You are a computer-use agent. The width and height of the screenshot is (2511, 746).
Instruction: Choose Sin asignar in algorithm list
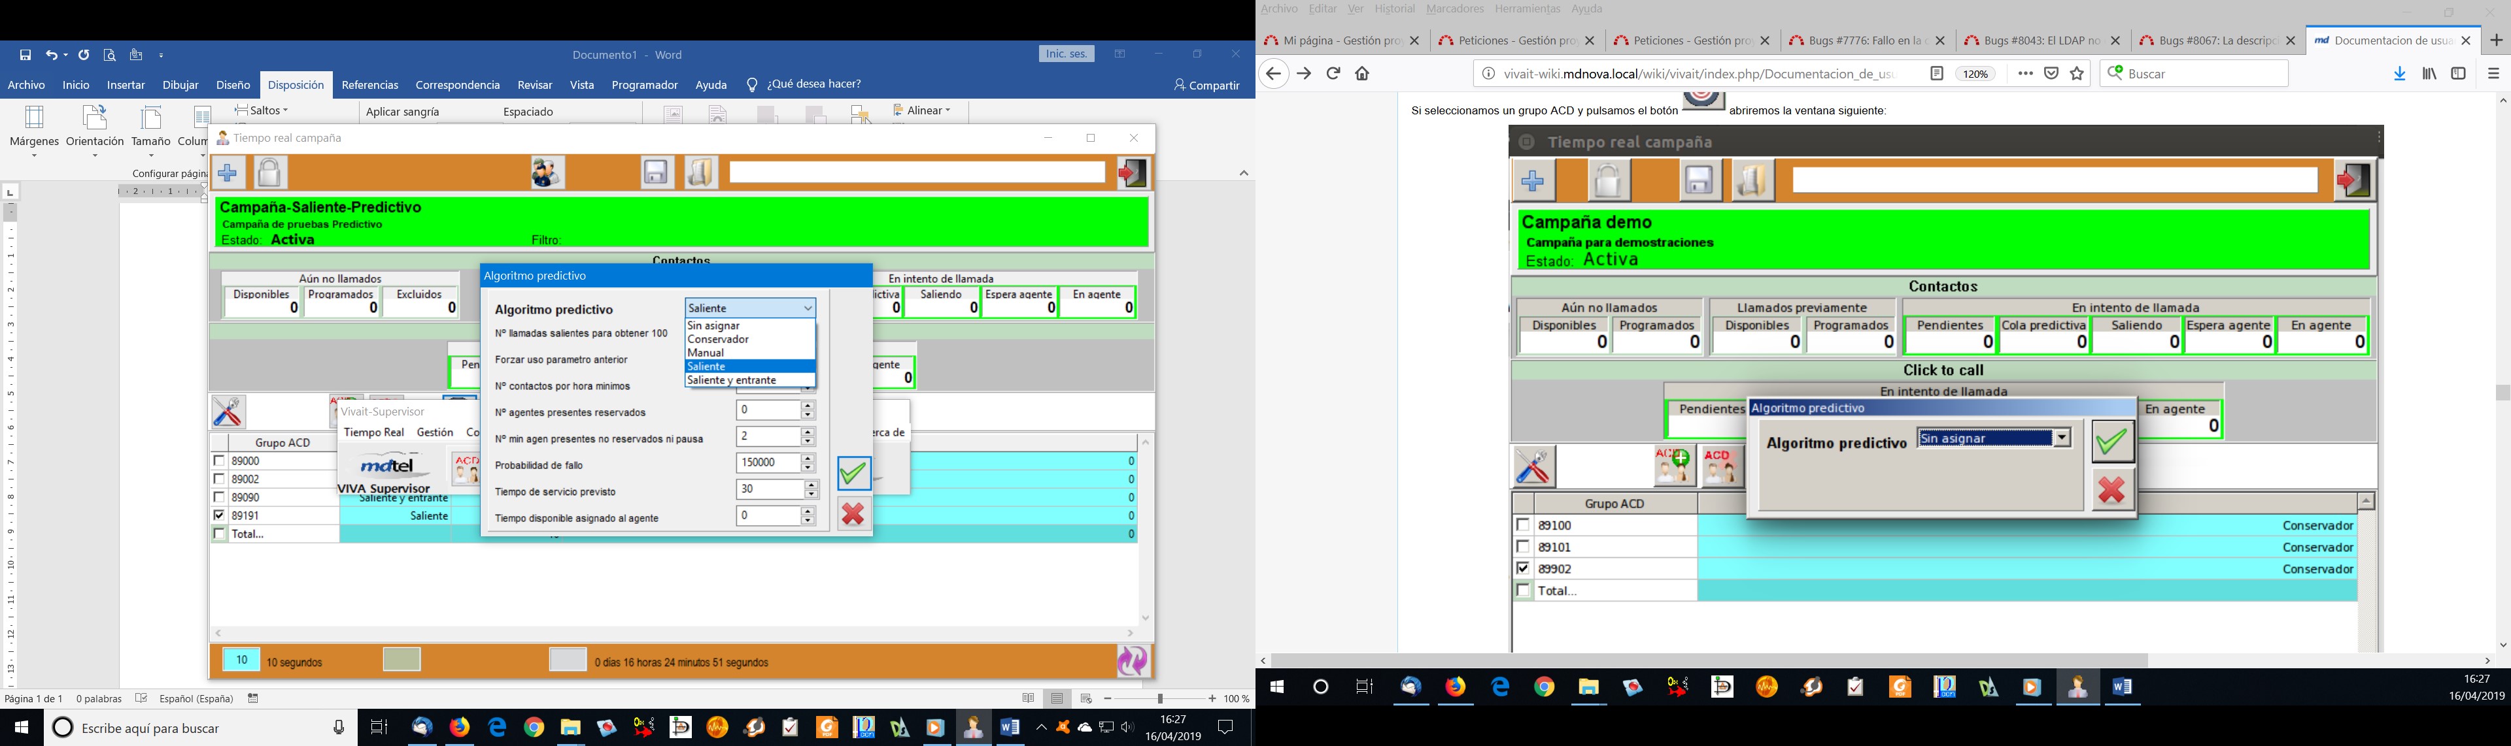[x=751, y=326]
